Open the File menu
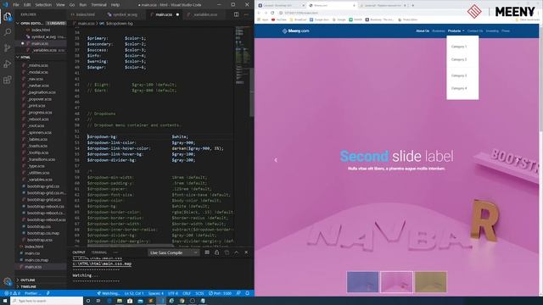The width and height of the screenshot is (543, 305). tap(16, 5)
